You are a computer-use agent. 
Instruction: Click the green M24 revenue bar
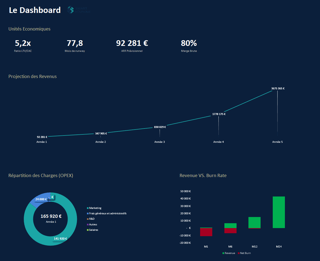(279, 212)
